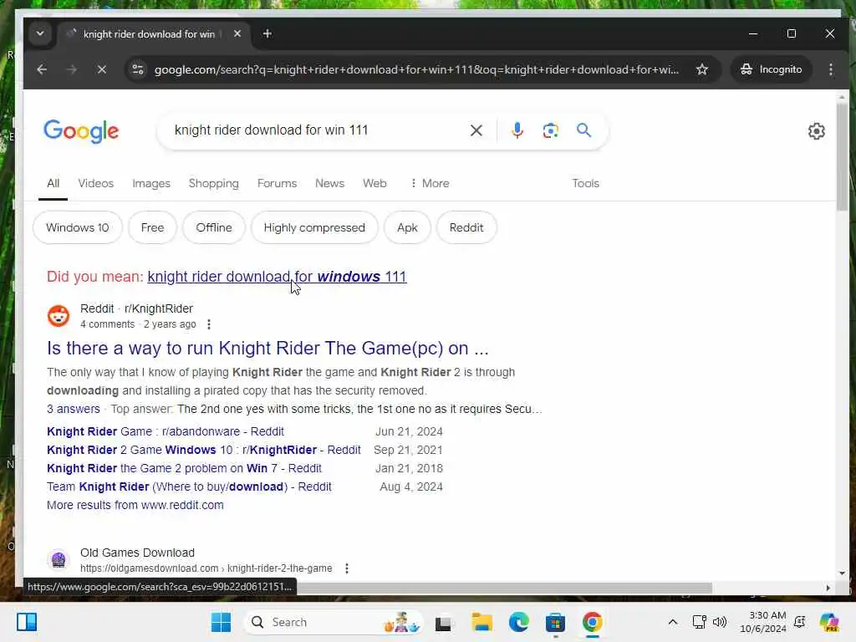Open Is there a way to run Knight Rider result
This screenshot has height=642, width=856.
click(x=267, y=349)
